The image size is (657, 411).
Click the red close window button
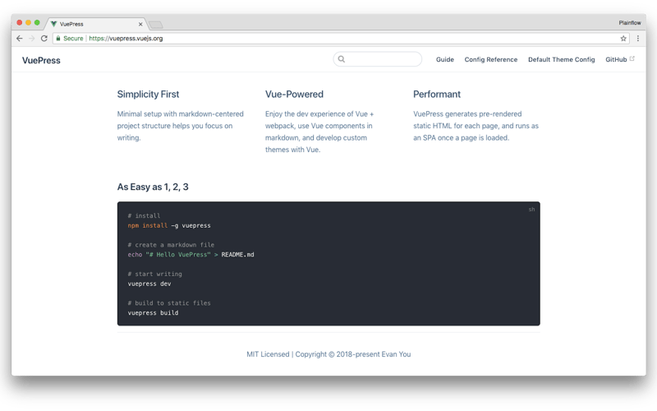click(x=19, y=23)
